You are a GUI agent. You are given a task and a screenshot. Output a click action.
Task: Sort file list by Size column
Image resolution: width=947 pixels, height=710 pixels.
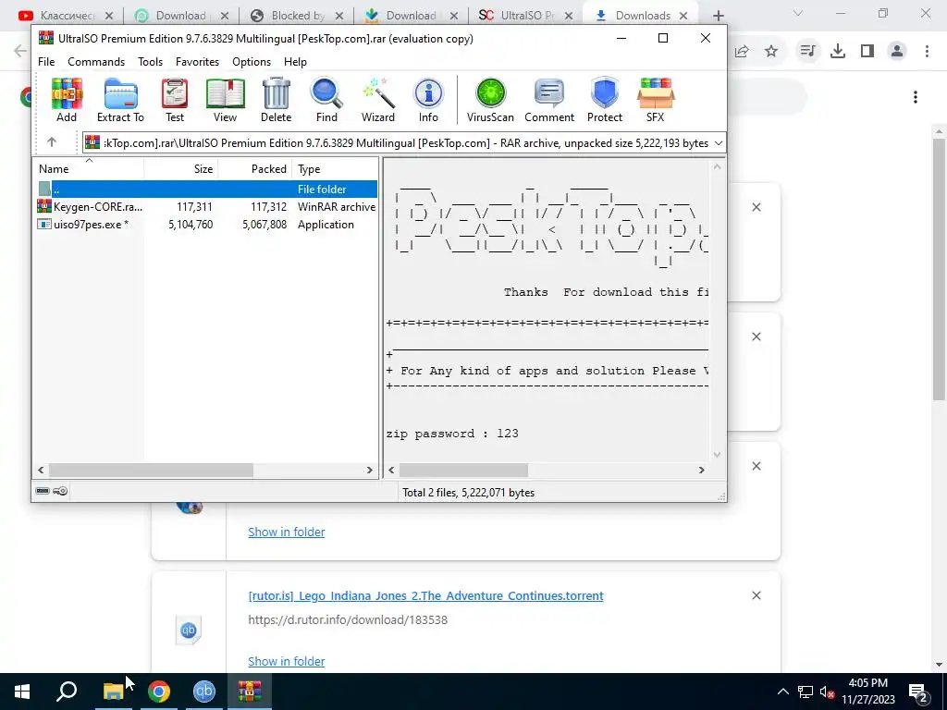coord(180,169)
